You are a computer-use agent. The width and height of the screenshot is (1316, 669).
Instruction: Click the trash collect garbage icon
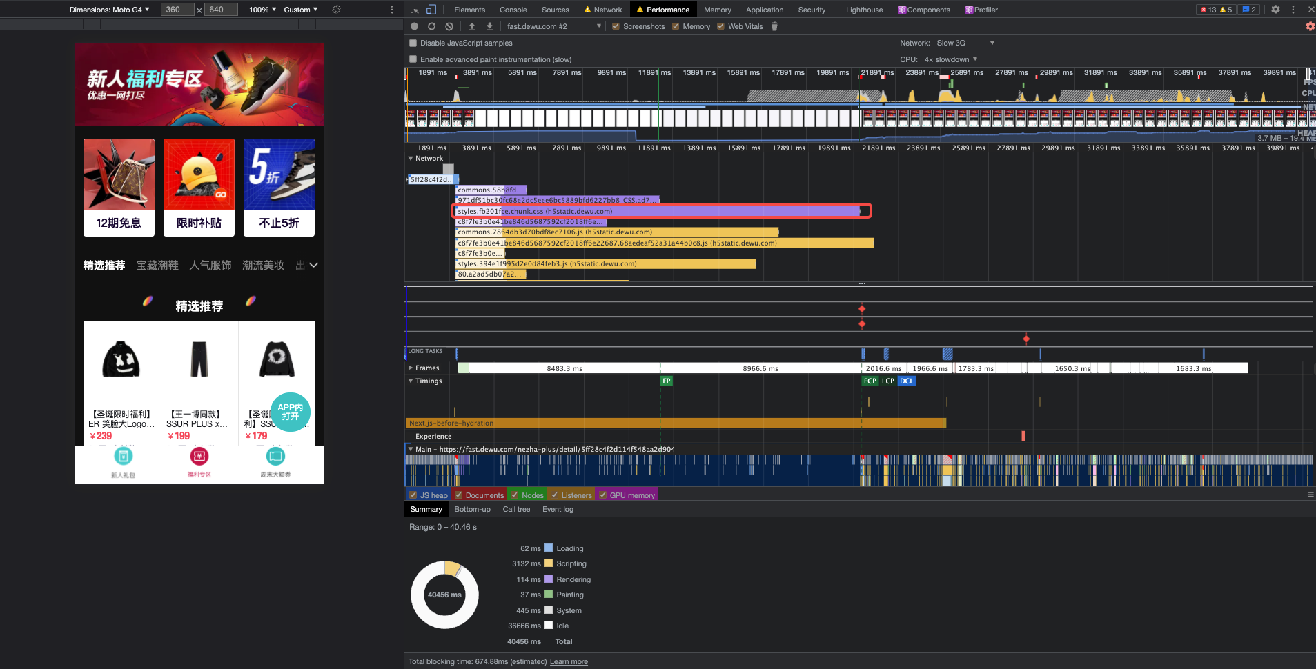[x=774, y=26]
